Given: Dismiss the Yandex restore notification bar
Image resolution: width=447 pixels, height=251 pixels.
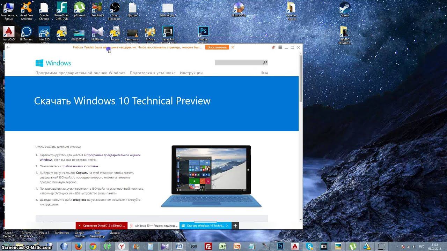Looking at the screenshot, I should (x=233, y=47).
